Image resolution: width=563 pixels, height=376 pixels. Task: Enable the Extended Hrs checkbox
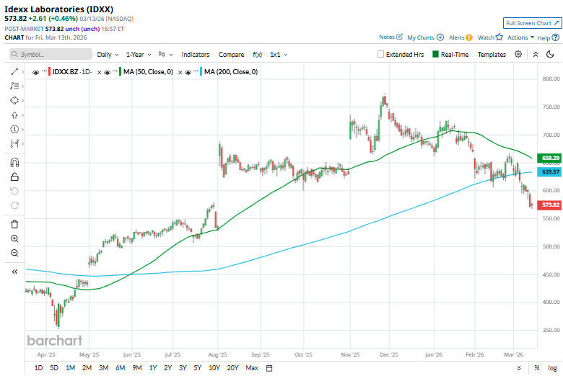(381, 54)
